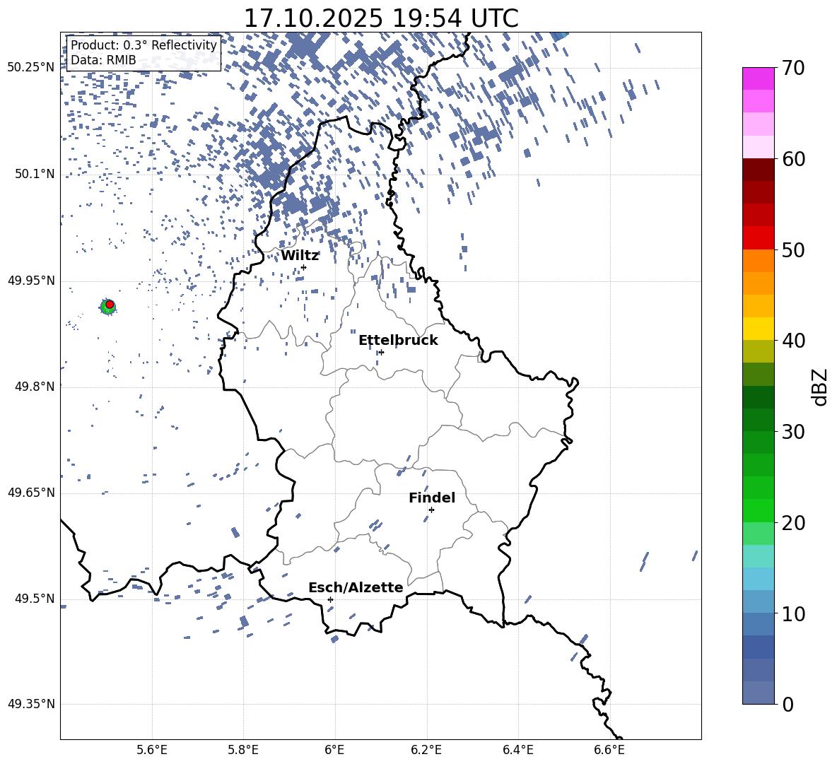837x764 pixels.
Task: Select the light cyan swatch below 20 dBZ
Action: 759,556
